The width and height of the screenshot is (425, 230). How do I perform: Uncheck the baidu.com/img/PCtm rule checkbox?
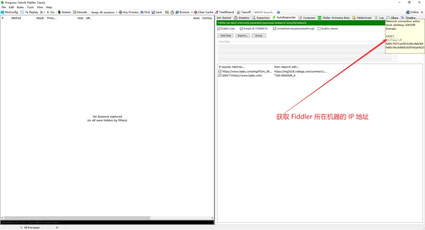tap(220, 71)
